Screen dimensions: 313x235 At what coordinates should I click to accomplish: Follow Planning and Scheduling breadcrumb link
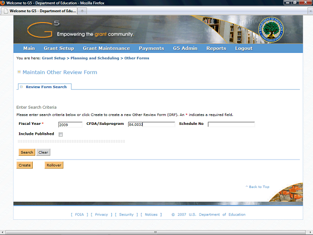pos(95,58)
